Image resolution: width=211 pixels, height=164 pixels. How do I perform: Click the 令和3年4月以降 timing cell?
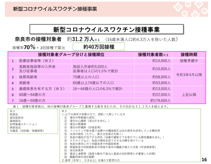point(189,75)
